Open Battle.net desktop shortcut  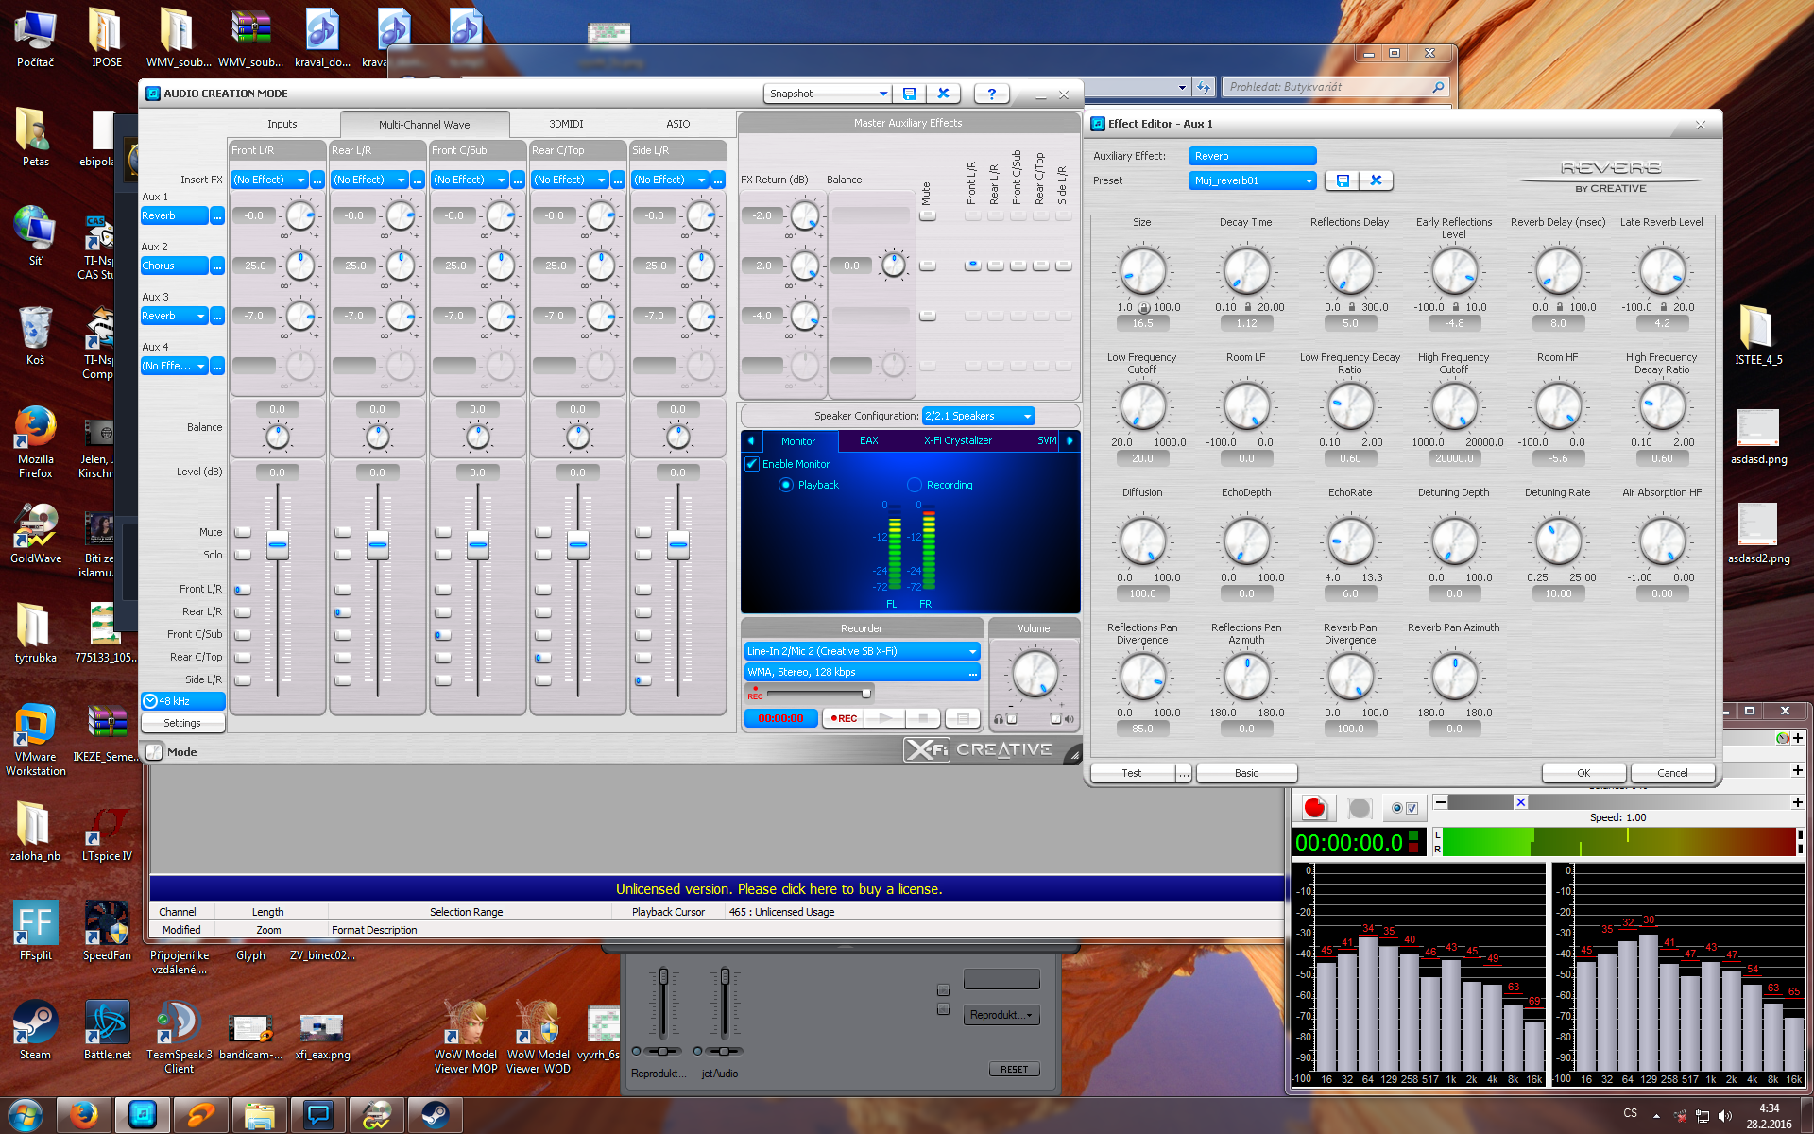[108, 1032]
